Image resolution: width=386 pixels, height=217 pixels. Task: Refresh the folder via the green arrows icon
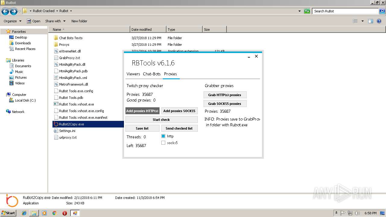pos(307,11)
